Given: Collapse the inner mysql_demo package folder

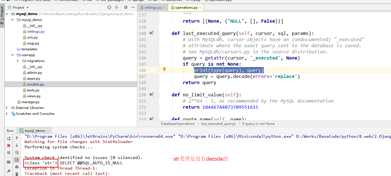Looking at the screenshot, I should click(x=13, y=20).
